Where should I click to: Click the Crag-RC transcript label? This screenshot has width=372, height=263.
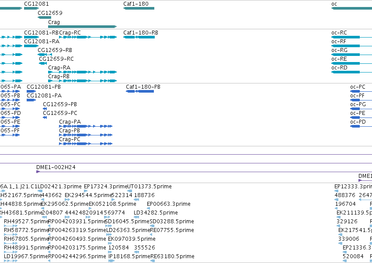click(x=70, y=32)
